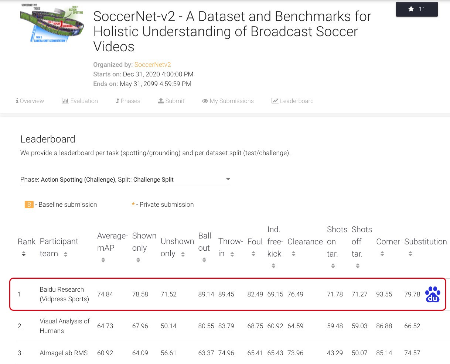The image size is (450, 364).
Task: Click the star icon on the bookmark button
Action: coord(411,9)
